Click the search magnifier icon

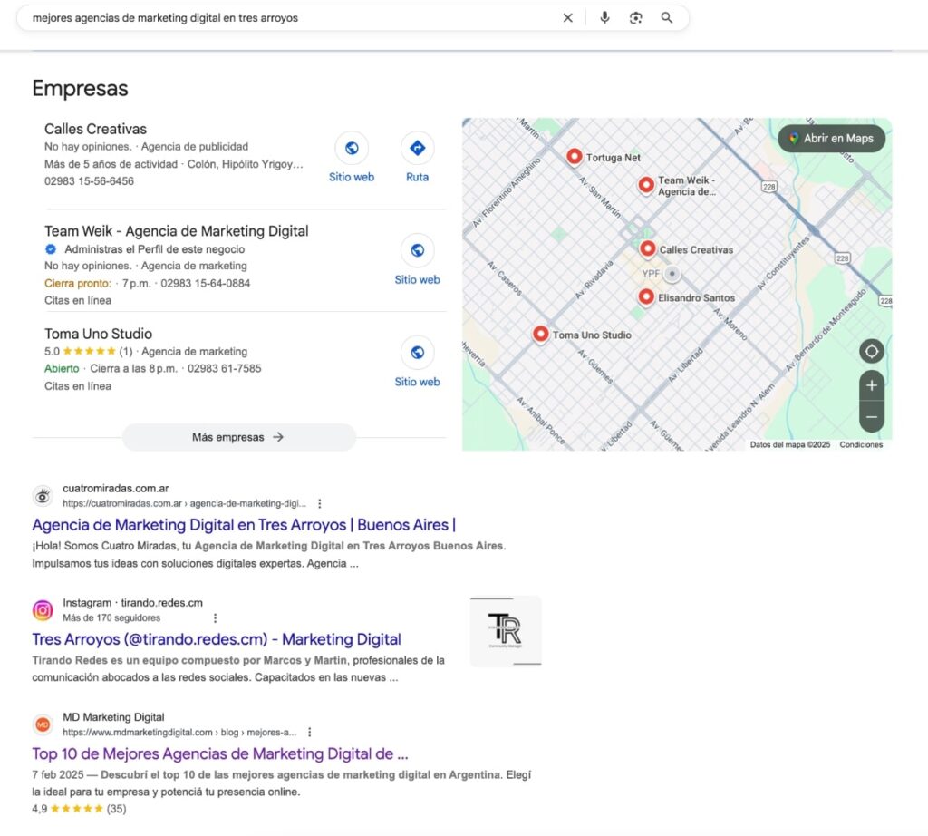click(667, 18)
